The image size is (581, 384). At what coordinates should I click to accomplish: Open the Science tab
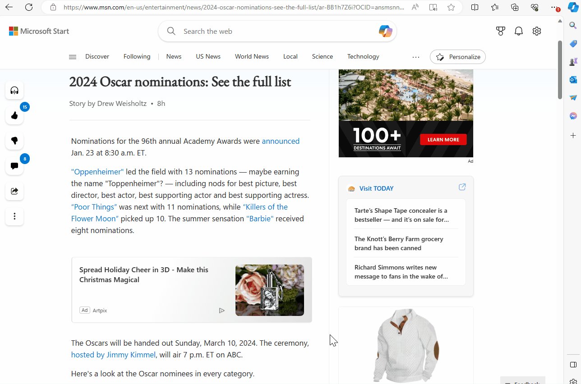(322, 57)
